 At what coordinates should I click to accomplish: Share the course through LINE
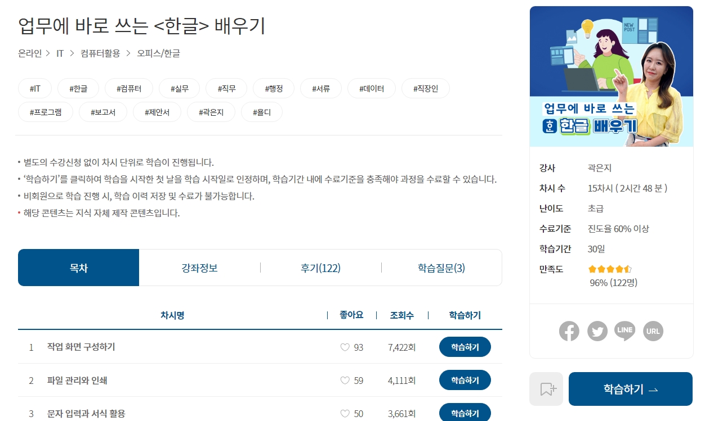(x=624, y=331)
